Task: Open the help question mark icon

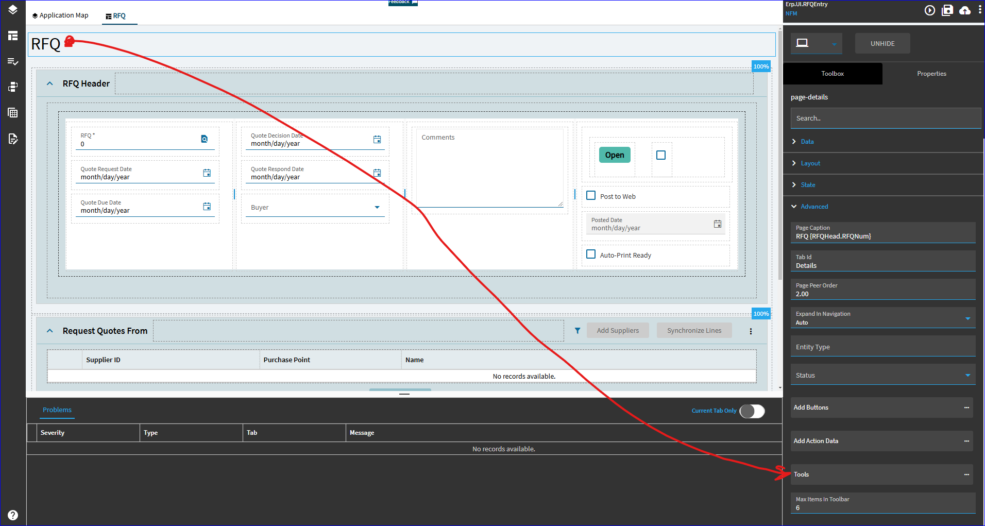Action: [x=13, y=515]
